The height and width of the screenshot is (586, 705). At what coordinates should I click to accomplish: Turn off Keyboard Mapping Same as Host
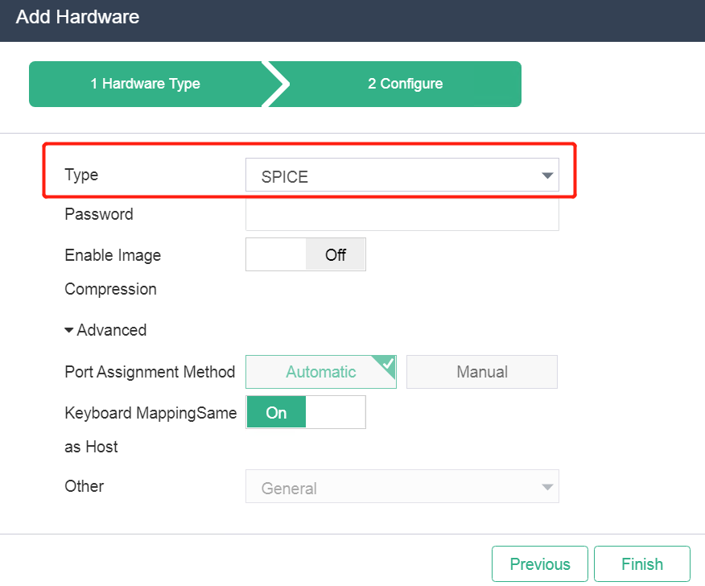pos(306,412)
